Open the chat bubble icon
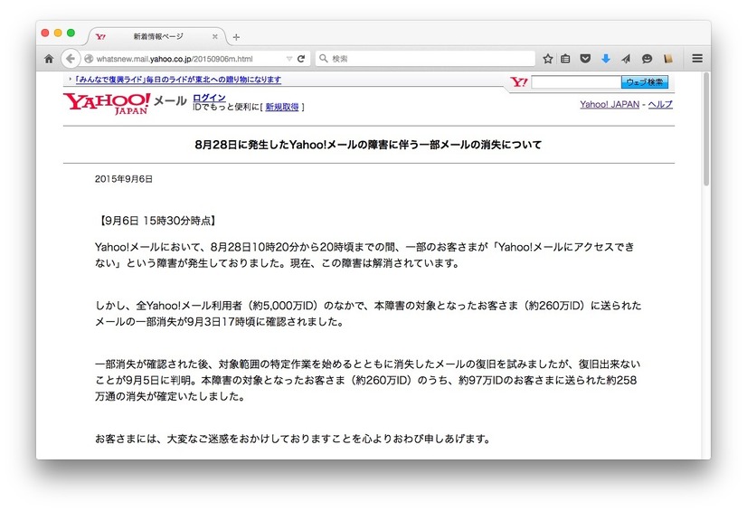Screen dimensions: 747x511 647,59
